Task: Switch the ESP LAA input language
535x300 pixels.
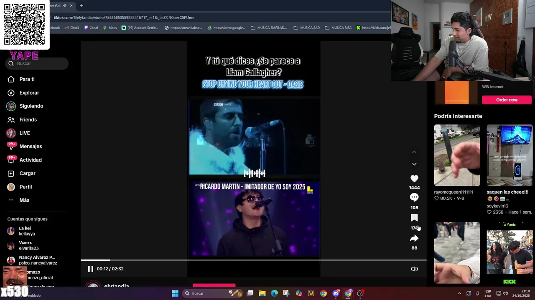Action: [x=488, y=293]
